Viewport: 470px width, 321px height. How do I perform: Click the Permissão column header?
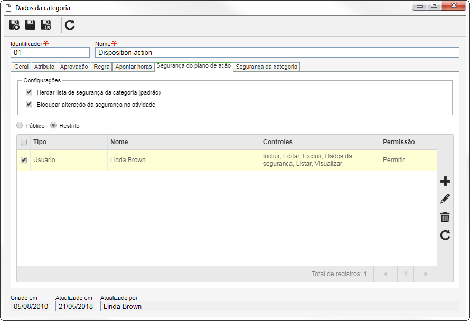[408, 142]
